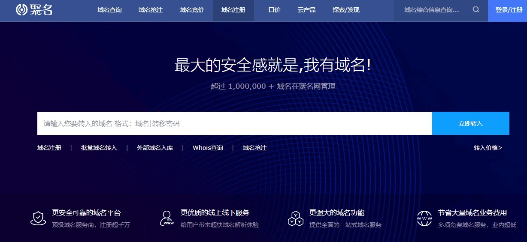Click the www person icon for 更优质的线上线下服务
This screenshot has width=527, height=242.
coord(167,218)
